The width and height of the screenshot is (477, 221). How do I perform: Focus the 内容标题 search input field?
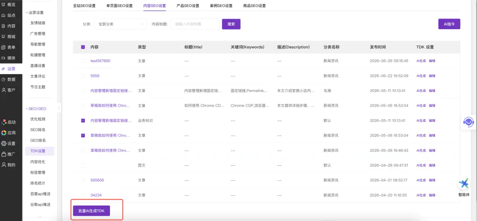coord(195,24)
